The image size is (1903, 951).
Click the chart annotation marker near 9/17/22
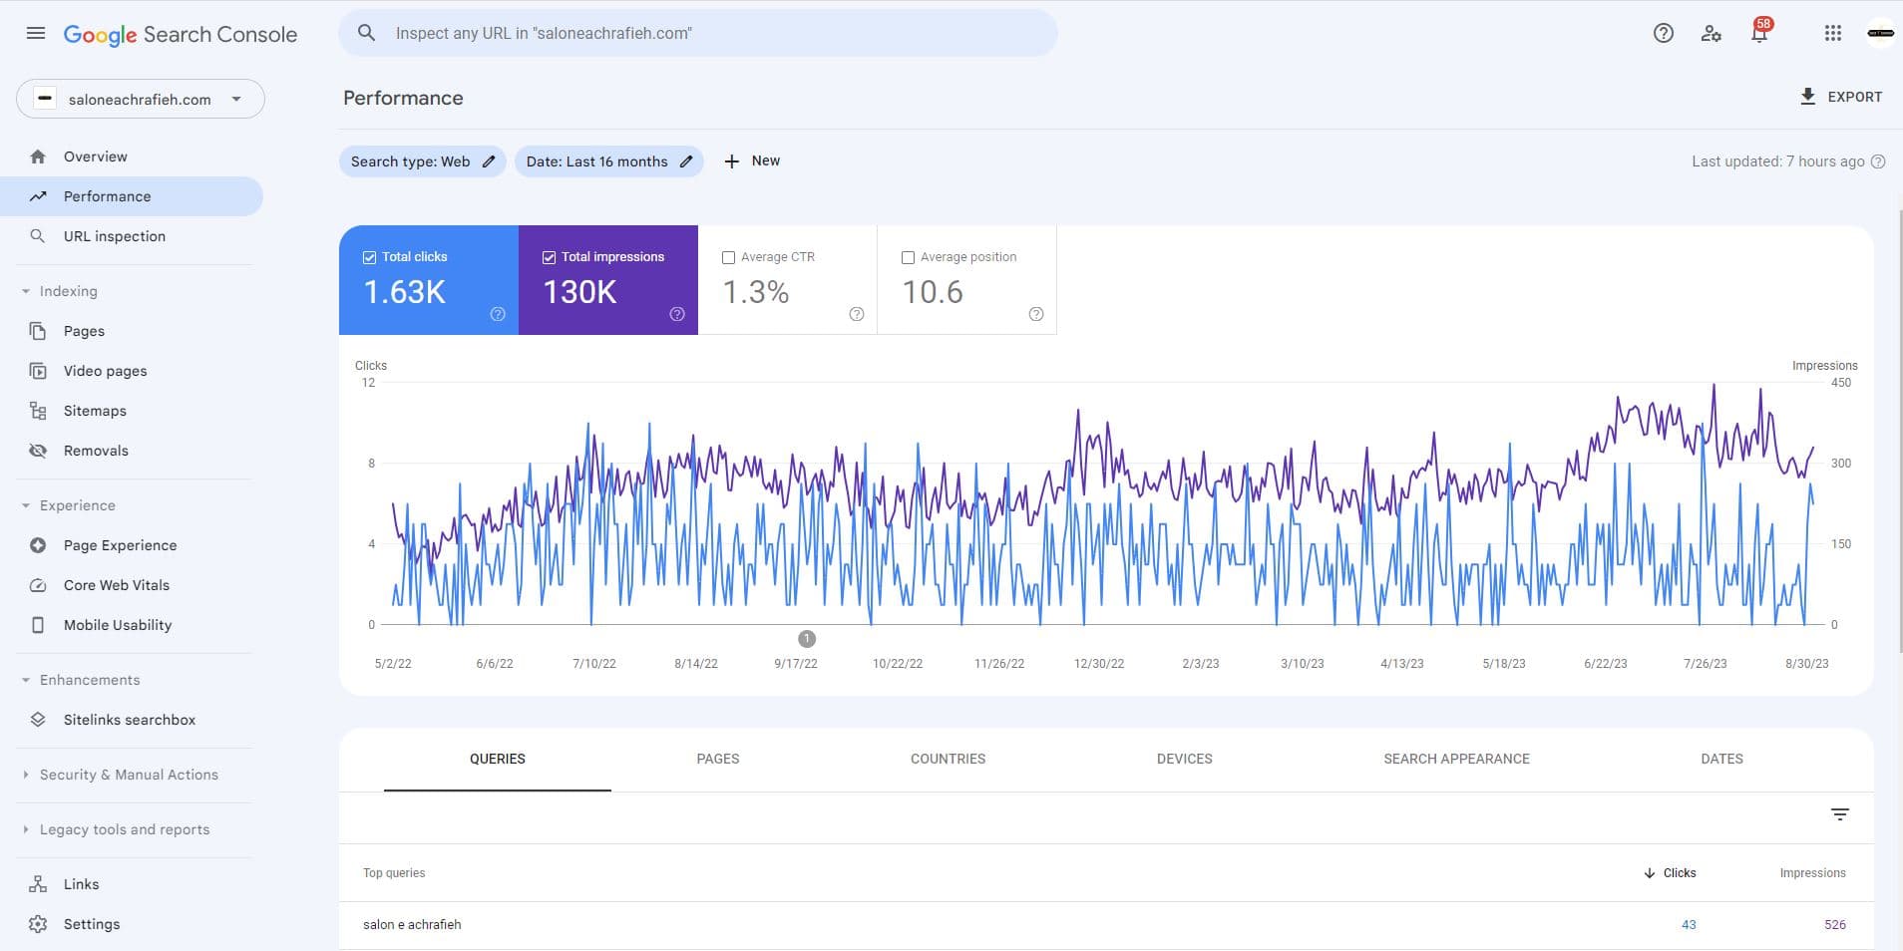(x=807, y=639)
